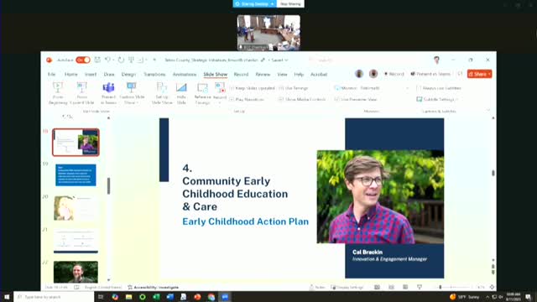537x302 pixels.
Task: Toggle Play Narrations checkbox
Action: (232, 99)
